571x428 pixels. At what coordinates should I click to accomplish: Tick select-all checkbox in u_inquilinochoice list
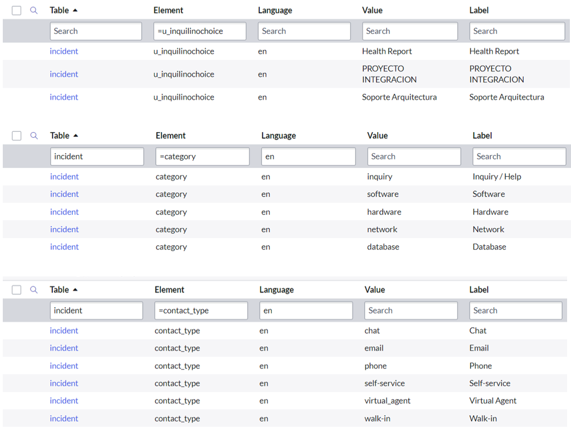point(16,11)
